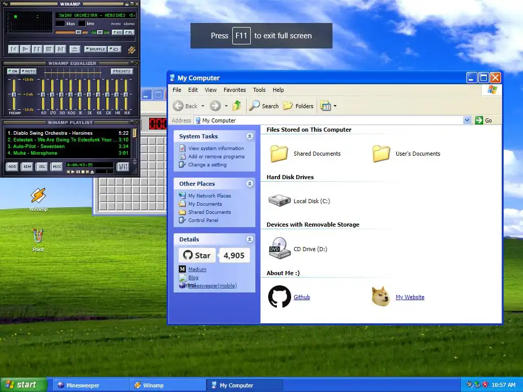
Task: Select playlist track Muha - Microphone
Action: click(68, 153)
